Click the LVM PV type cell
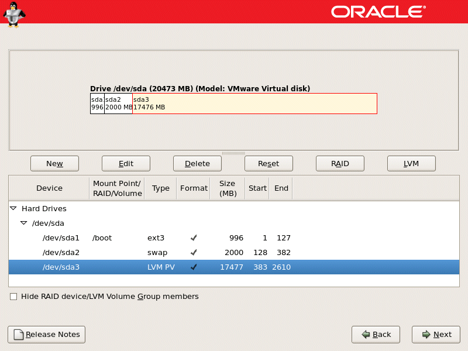 pos(161,267)
